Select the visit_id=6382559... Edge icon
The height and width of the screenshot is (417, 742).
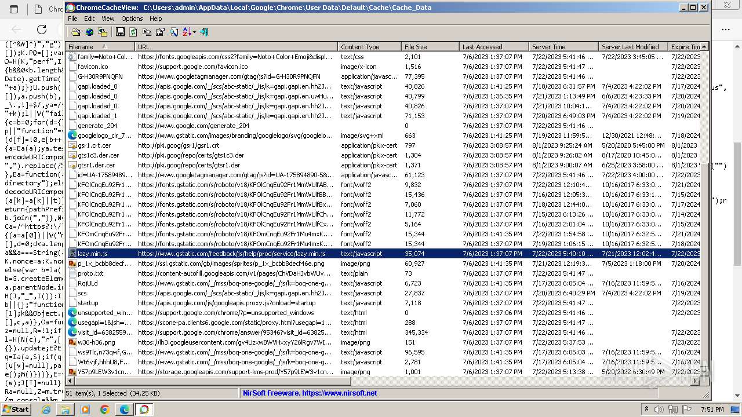pos(72,332)
